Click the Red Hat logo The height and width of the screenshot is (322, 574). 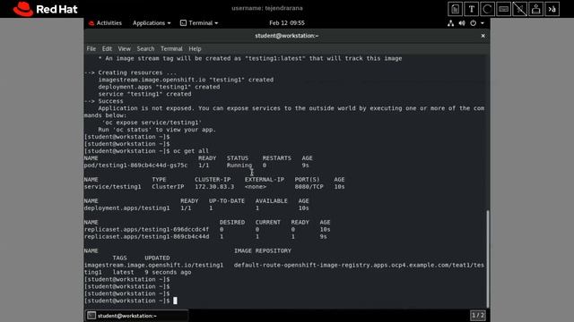coord(46,9)
